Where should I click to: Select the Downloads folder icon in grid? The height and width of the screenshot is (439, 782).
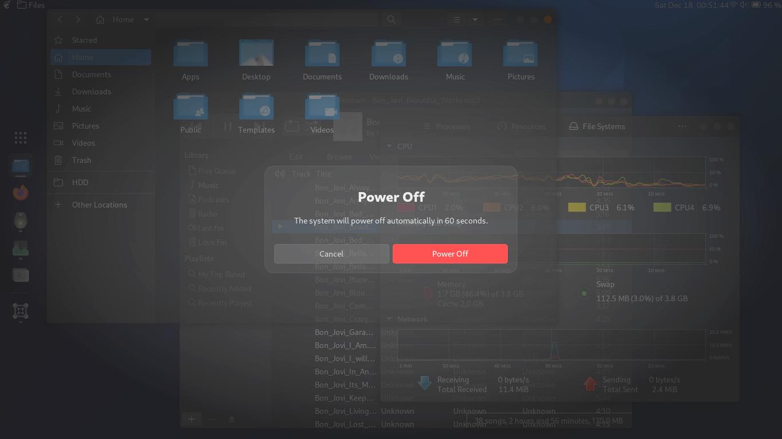pyautogui.click(x=389, y=54)
